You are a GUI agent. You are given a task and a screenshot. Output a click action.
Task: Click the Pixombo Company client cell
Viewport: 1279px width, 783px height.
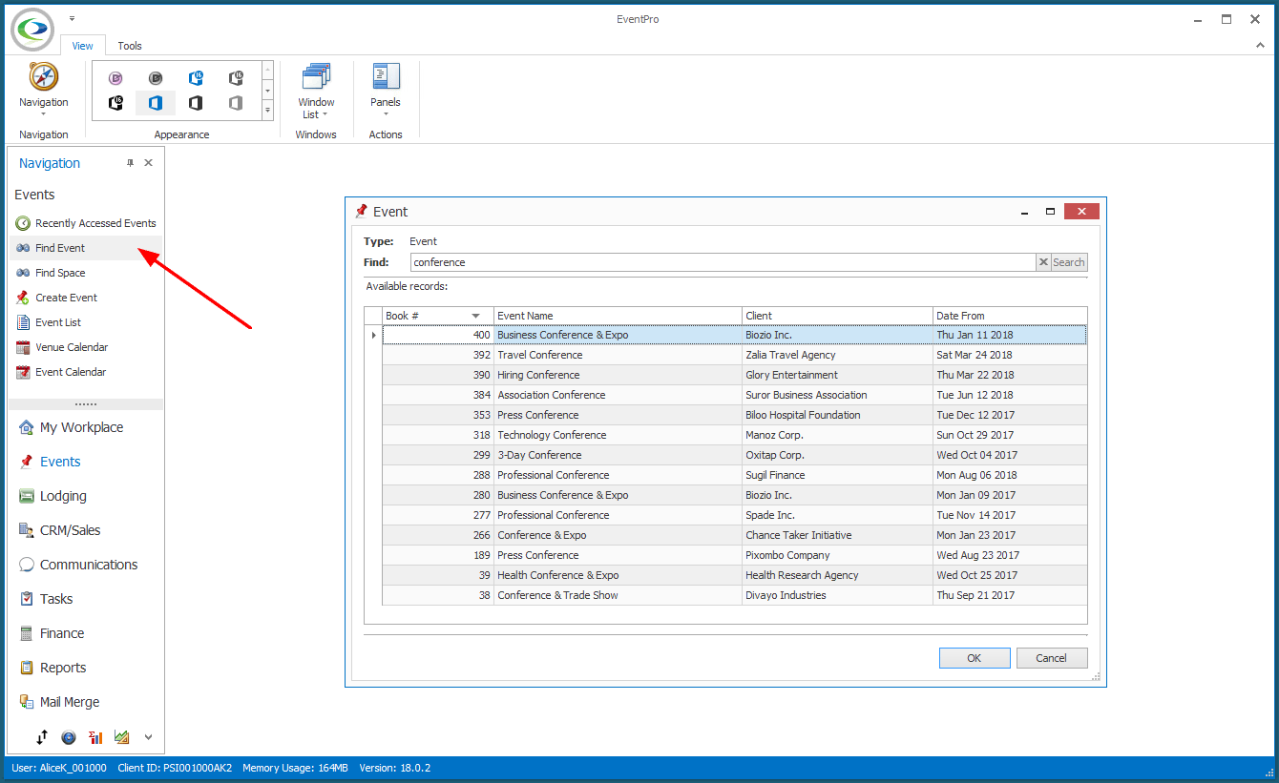tap(837, 555)
